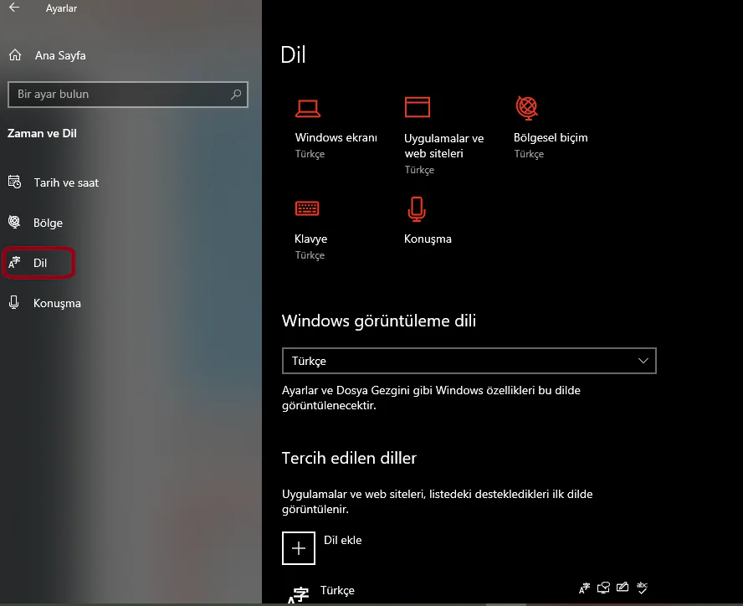743x606 pixels.
Task: Open Windows ekranı laptop icon
Action: pos(308,108)
